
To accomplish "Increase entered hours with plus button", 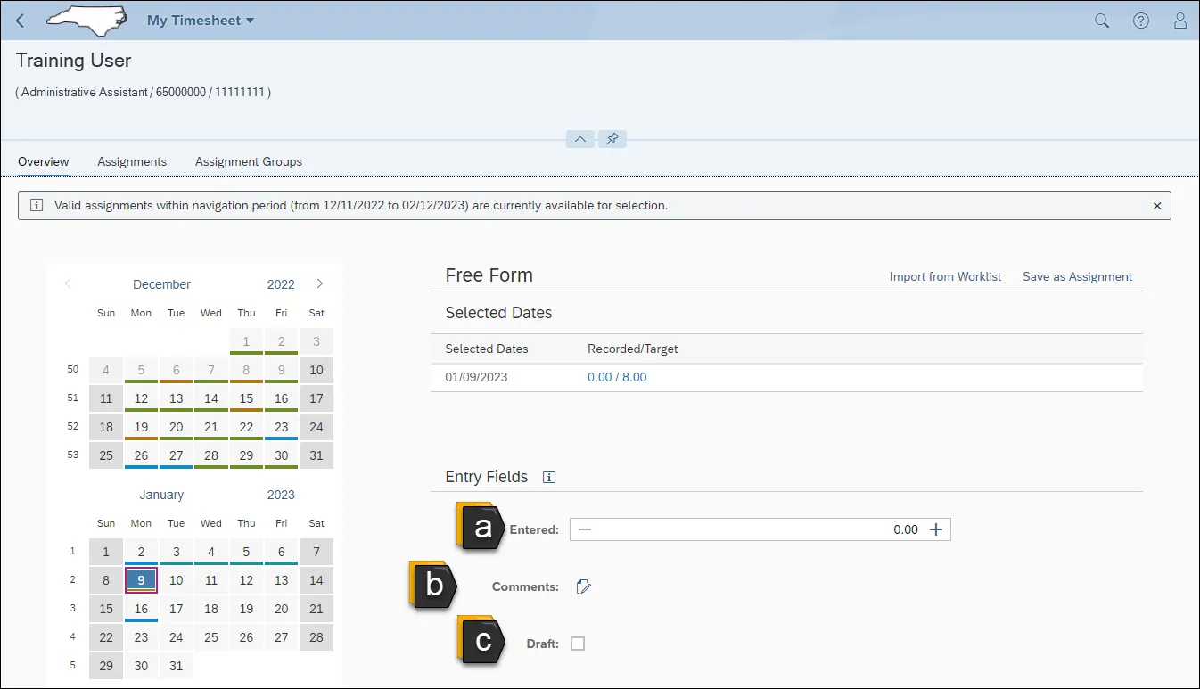I will click(x=936, y=529).
